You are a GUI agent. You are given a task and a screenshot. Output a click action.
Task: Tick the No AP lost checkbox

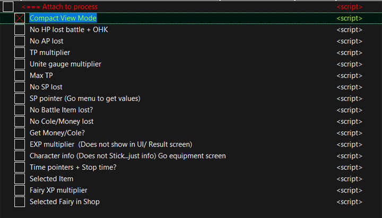tap(20, 41)
